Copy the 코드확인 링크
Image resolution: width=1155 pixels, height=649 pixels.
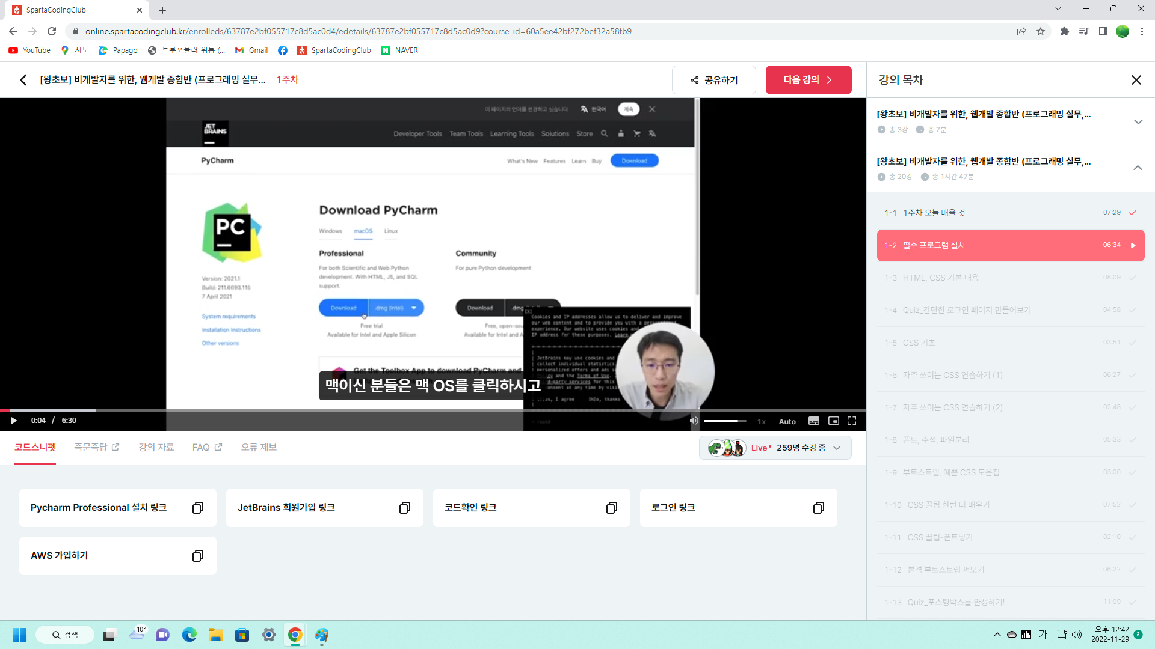[x=611, y=508]
